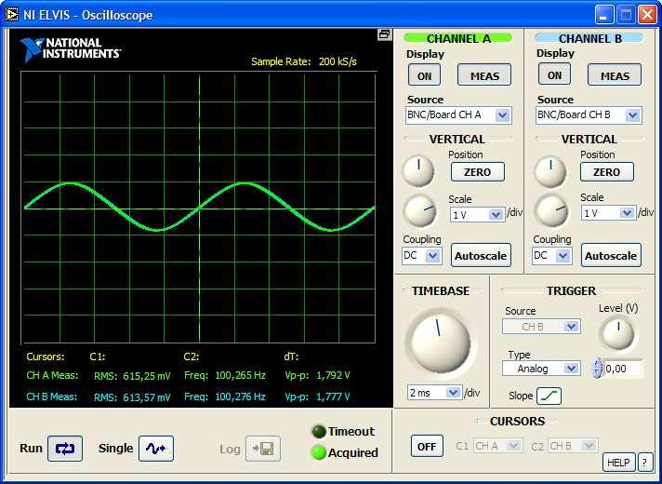Open the Trigger Source CH B dropdown

(541, 327)
